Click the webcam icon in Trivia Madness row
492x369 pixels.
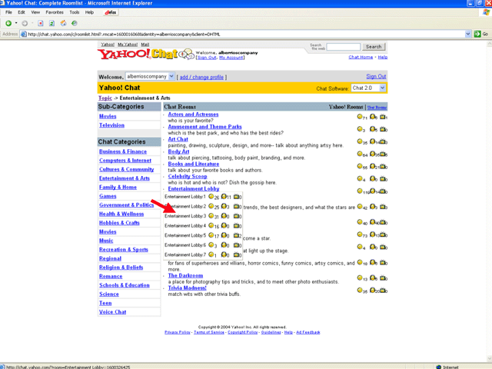click(x=383, y=291)
